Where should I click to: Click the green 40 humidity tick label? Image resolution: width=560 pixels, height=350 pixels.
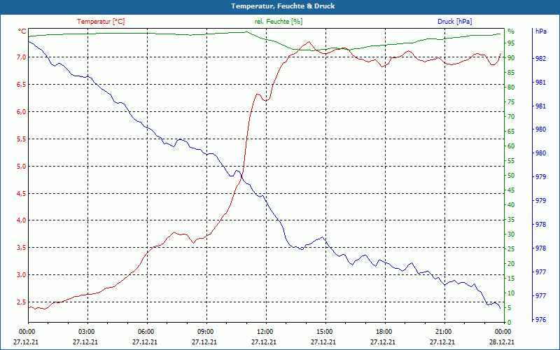click(511, 205)
